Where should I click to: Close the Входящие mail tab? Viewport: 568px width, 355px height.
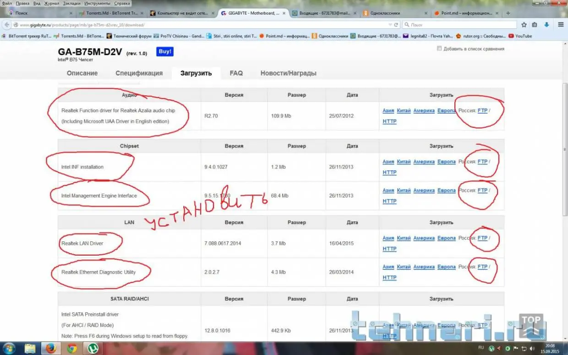(355, 13)
